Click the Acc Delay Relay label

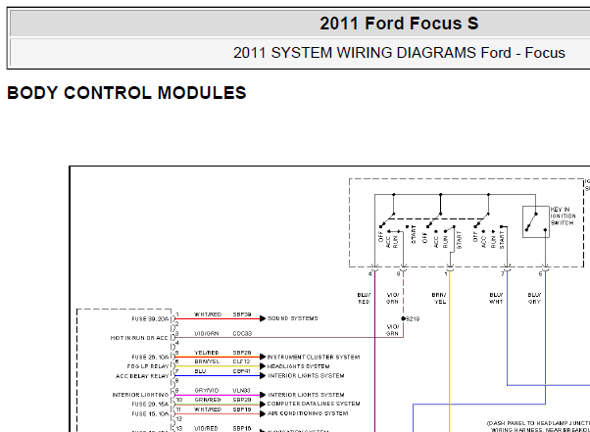pyautogui.click(x=142, y=376)
